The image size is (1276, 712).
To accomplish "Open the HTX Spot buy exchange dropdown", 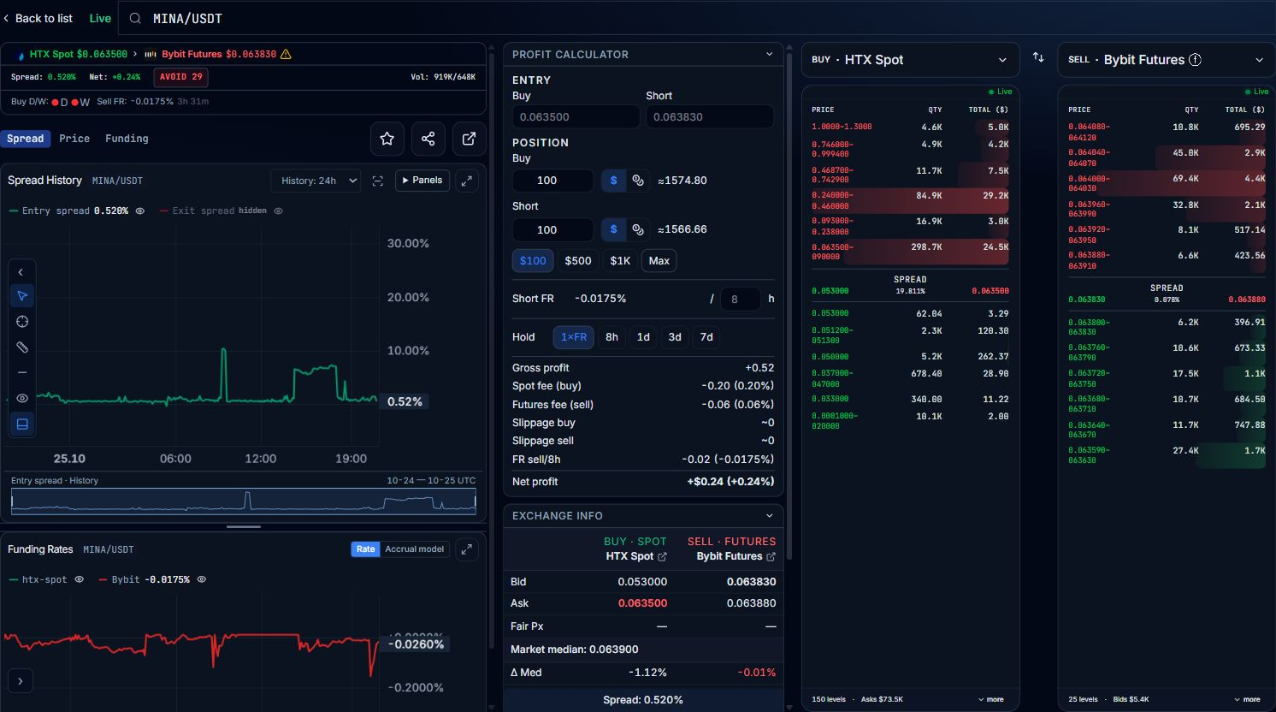I will [910, 60].
